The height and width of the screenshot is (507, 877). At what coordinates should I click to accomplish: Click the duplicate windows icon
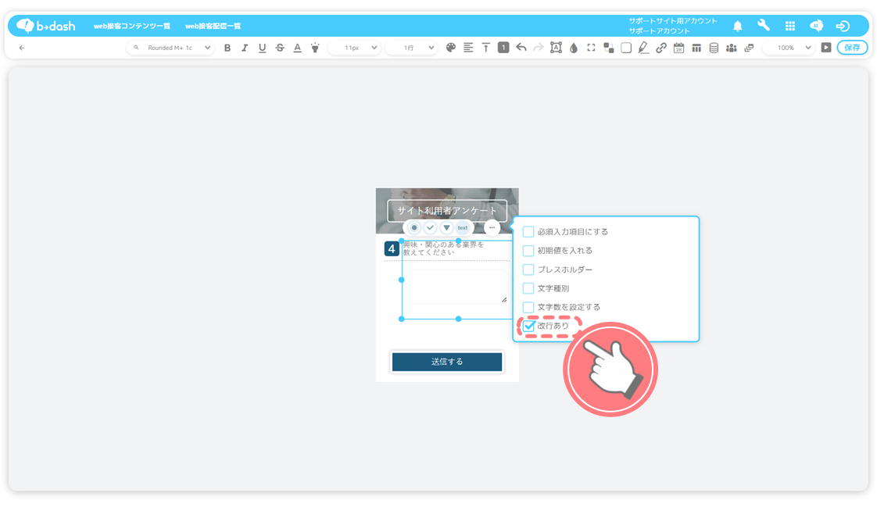(749, 48)
